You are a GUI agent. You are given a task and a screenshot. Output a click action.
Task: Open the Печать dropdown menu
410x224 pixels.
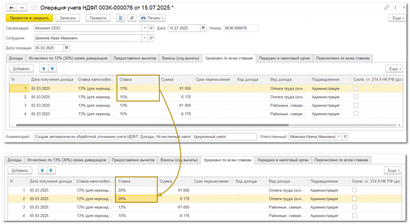[x=153, y=18]
